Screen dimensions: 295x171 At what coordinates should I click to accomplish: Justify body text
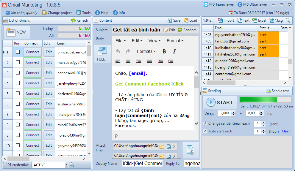click(x=149, y=61)
